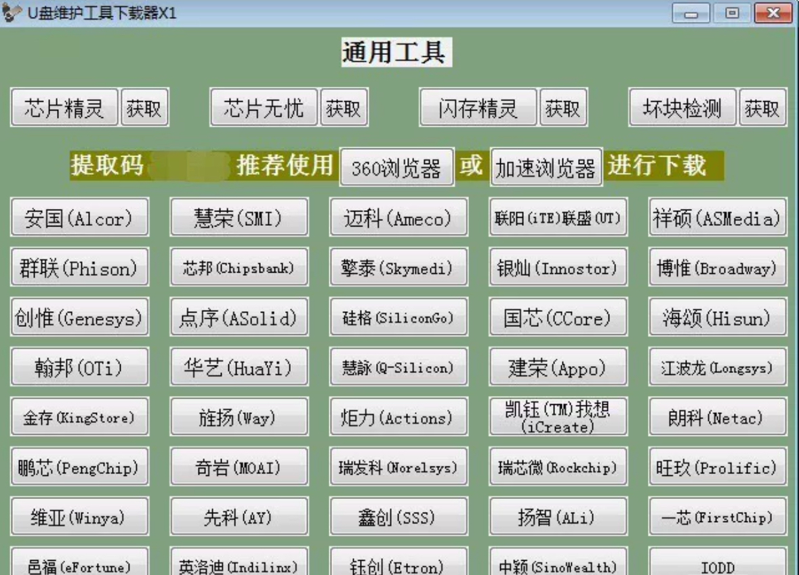799x575 pixels.
Task: Select 江波龙(Longsys) button
Action: (718, 367)
